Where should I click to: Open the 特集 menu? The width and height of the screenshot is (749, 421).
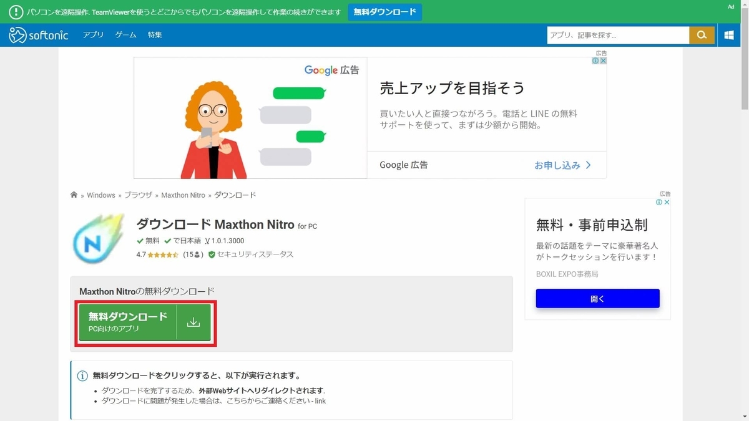155,35
